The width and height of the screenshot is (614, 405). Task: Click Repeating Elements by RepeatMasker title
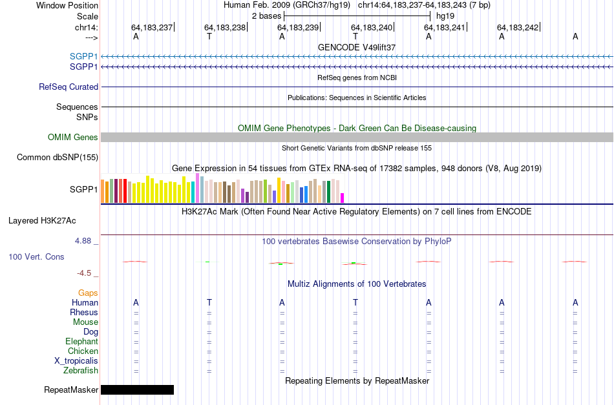[357, 380]
